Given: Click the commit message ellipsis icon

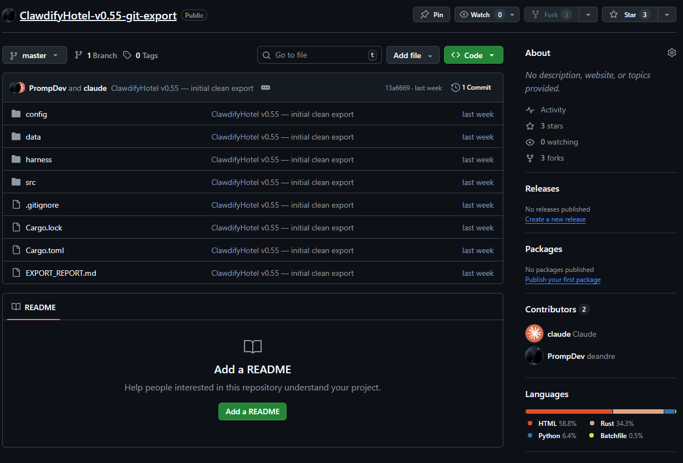Looking at the screenshot, I should click(x=266, y=88).
